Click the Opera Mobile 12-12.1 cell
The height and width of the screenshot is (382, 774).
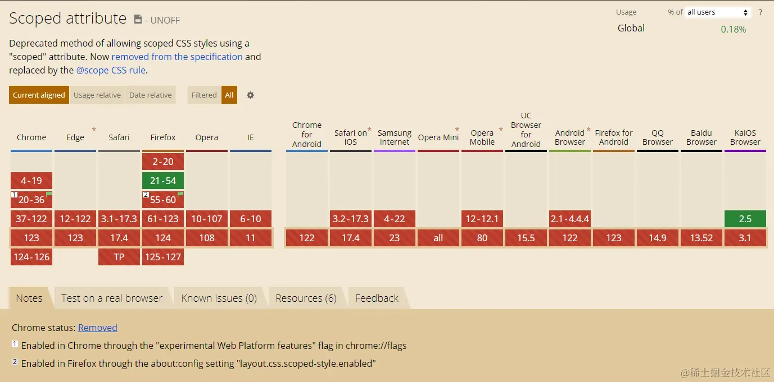[x=482, y=219]
